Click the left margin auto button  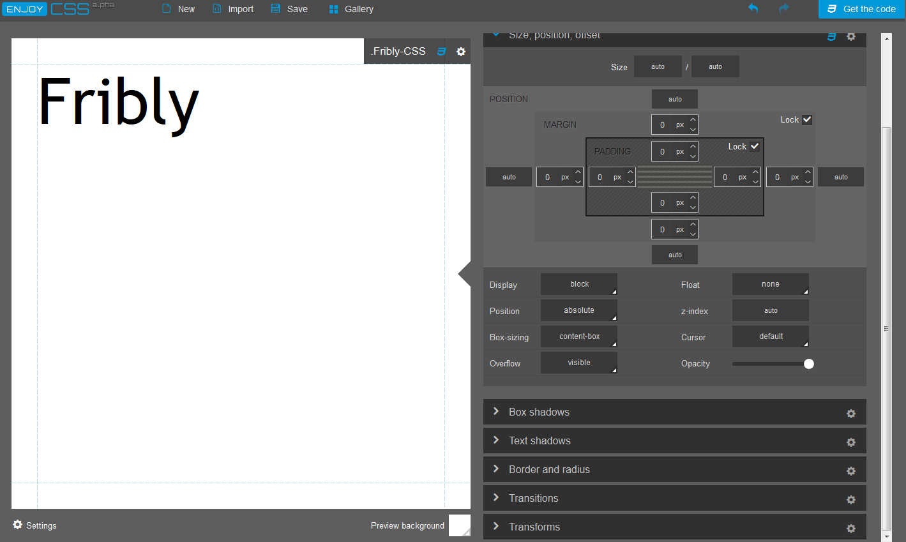508,177
